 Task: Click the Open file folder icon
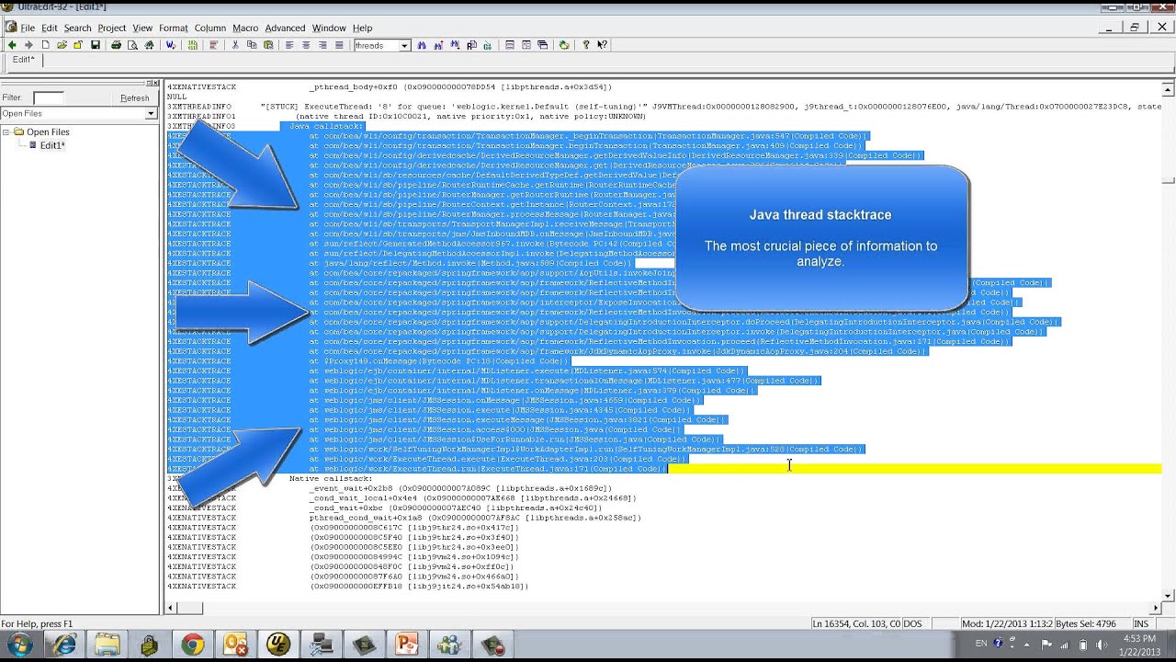pyautogui.click(x=61, y=45)
